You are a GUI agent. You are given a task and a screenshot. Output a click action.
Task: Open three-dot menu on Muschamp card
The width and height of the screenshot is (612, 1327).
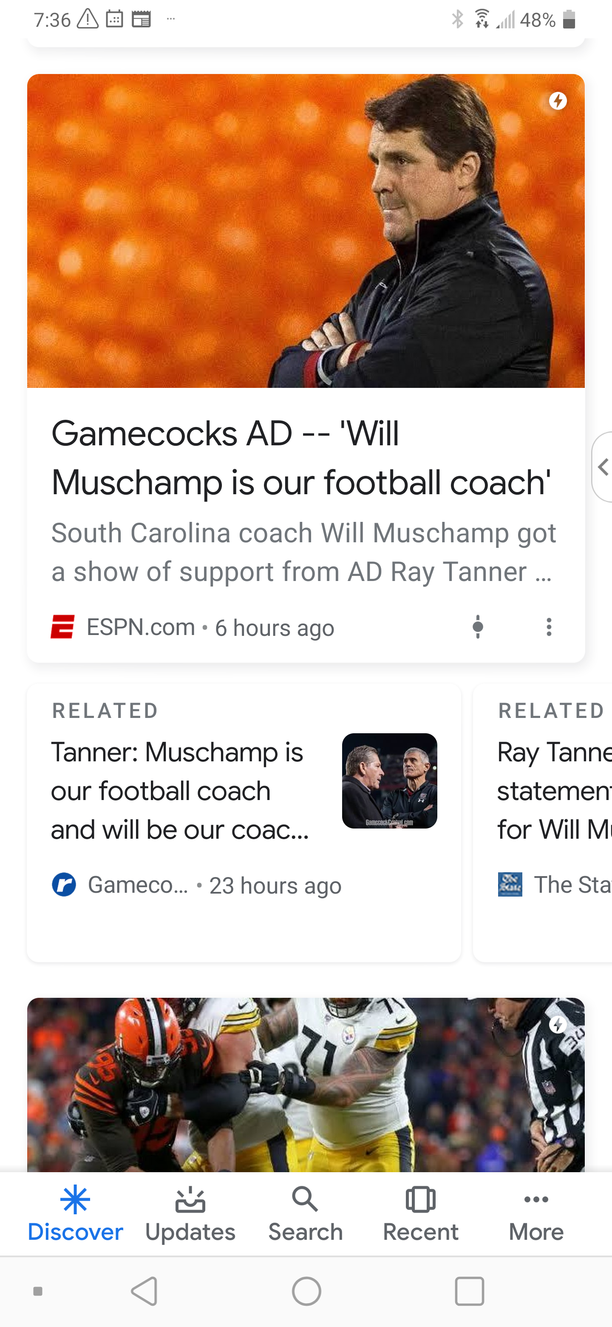point(549,627)
